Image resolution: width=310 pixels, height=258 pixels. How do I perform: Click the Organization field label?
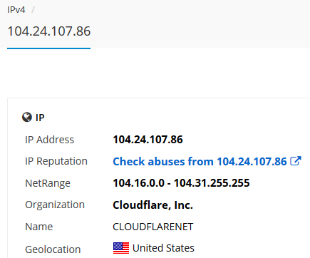click(x=55, y=205)
